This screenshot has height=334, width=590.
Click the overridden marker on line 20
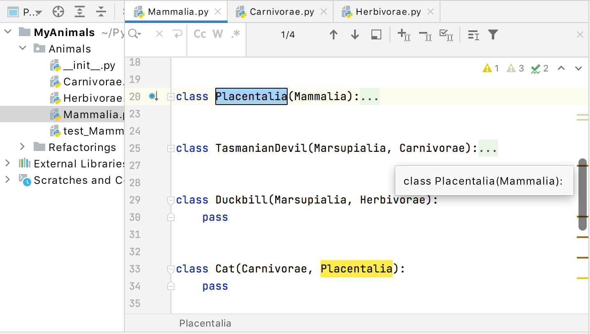[x=153, y=96]
